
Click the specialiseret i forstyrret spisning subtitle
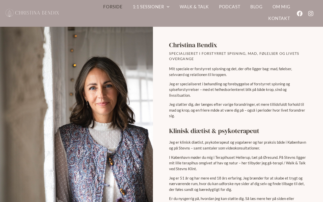[234, 56]
